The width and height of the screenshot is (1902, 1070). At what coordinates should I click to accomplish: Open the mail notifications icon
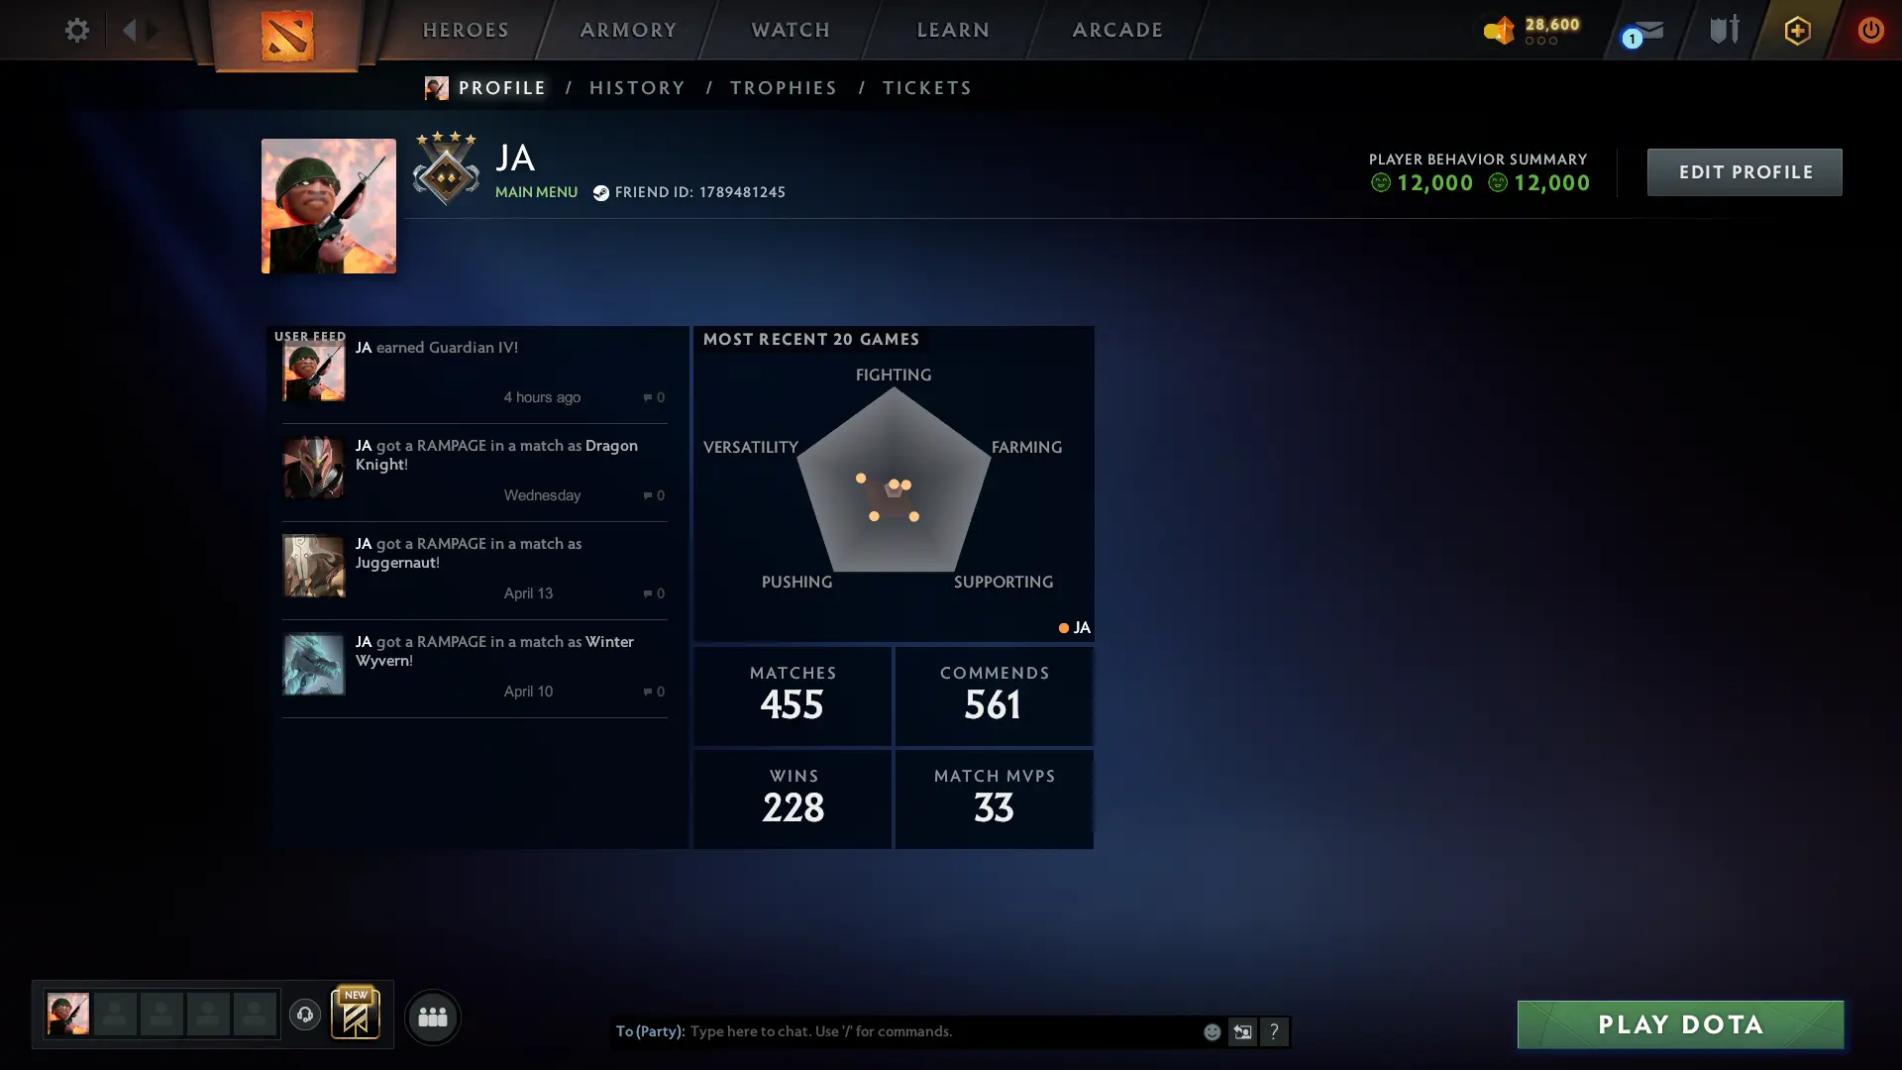(x=1644, y=32)
